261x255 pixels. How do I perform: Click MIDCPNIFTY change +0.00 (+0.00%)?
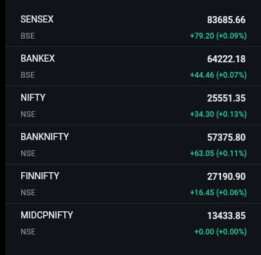pyautogui.click(x=221, y=232)
